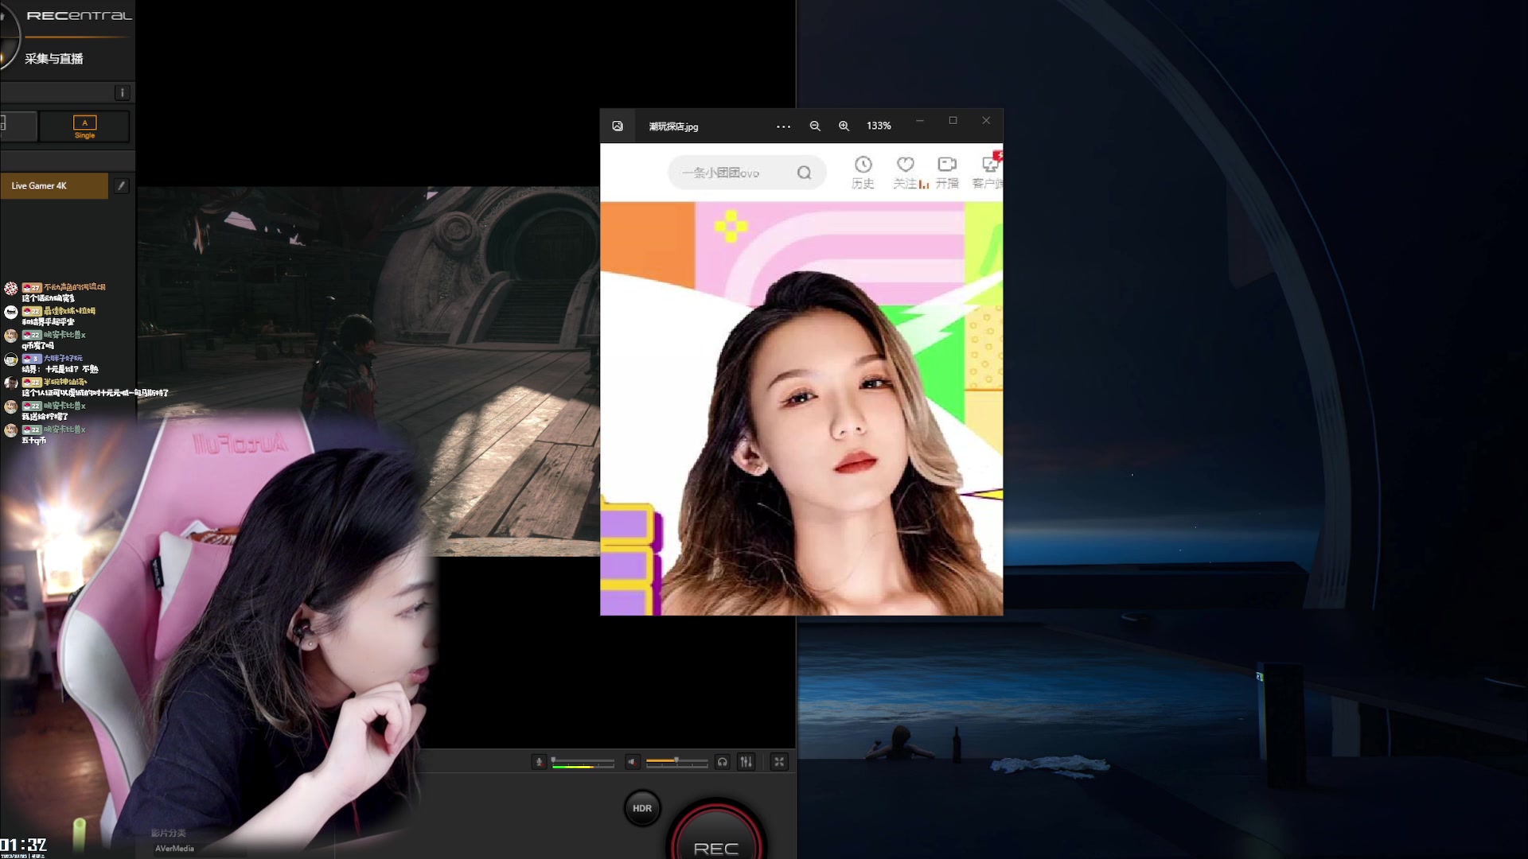1528x859 pixels.
Task: Toggle the HDR button
Action: point(642,808)
